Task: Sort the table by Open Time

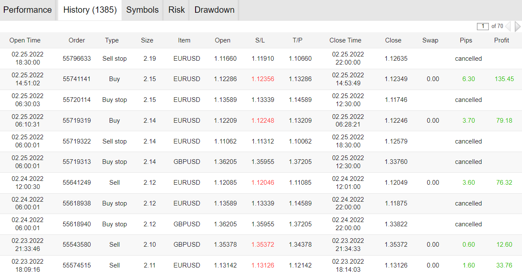Action: (x=25, y=40)
